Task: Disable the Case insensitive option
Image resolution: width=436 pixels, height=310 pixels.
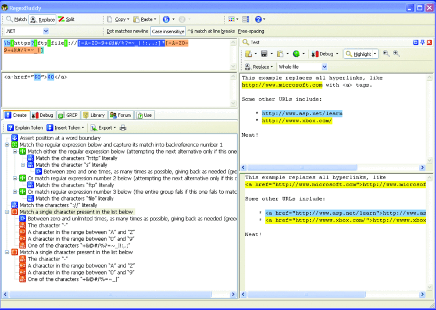Action: tap(168, 31)
